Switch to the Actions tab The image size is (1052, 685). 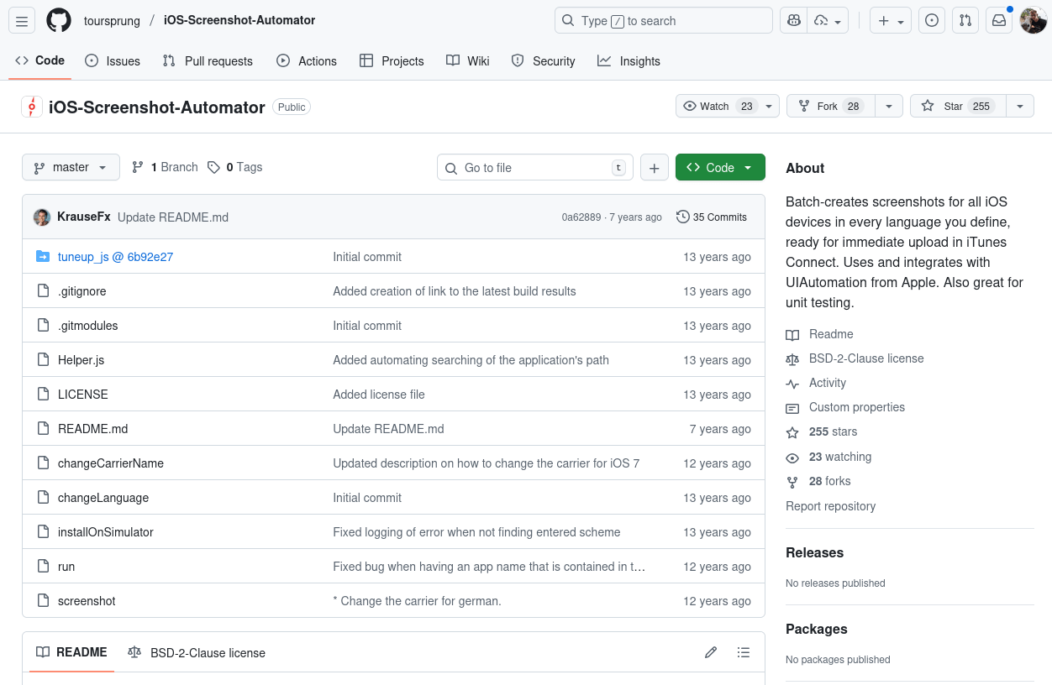(307, 60)
